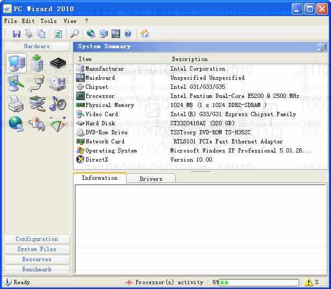331x289 pixels.
Task: Click the Refresh toolbar icon
Action: point(58,34)
